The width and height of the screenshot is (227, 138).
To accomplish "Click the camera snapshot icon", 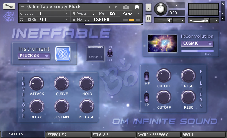I will click(126, 7).
